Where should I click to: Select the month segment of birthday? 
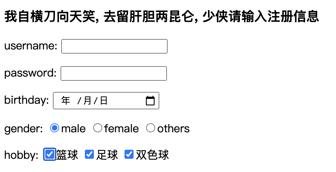[x=87, y=101]
